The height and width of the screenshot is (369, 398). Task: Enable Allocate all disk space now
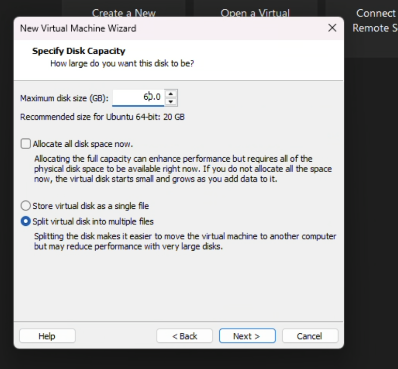pyautogui.click(x=25, y=144)
